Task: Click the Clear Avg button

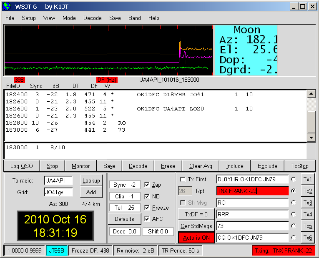Action: 201,166
